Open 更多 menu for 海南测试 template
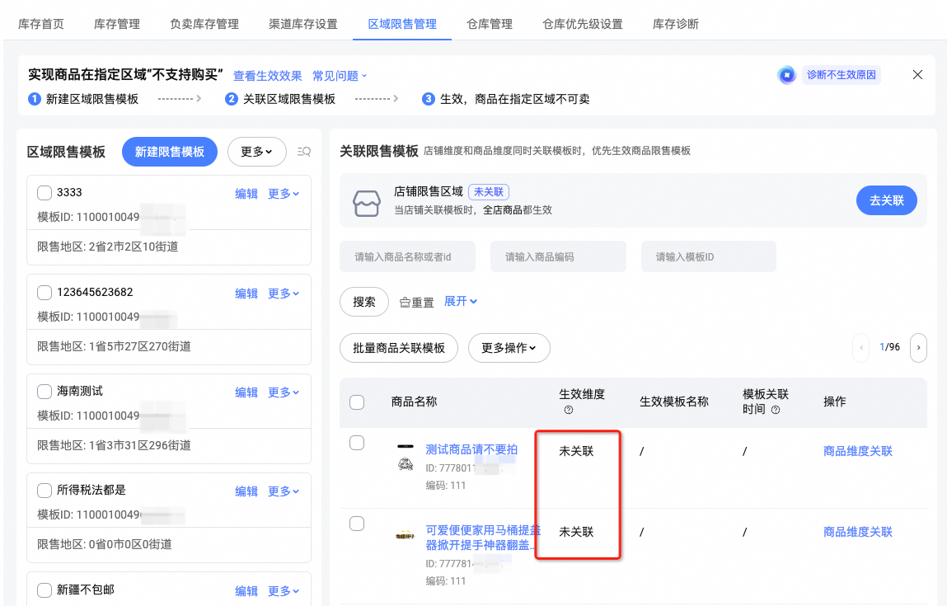The image size is (947, 606). point(284,392)
